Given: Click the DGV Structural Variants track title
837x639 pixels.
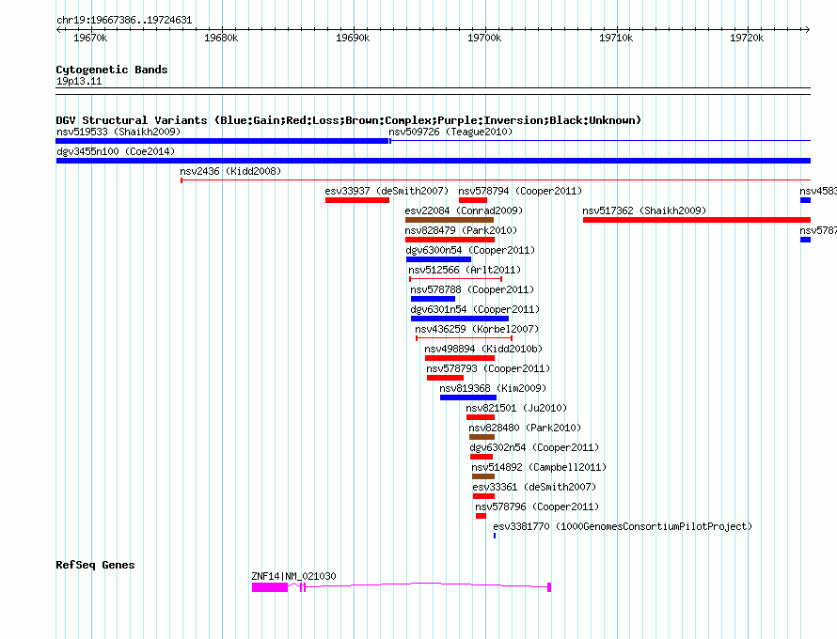Looking at the screenshot, I should [x=348, y=120].
